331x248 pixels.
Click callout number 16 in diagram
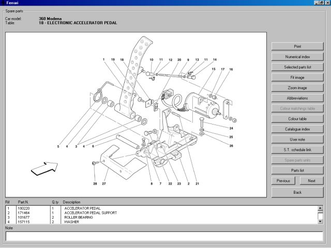tap(231, 69)
